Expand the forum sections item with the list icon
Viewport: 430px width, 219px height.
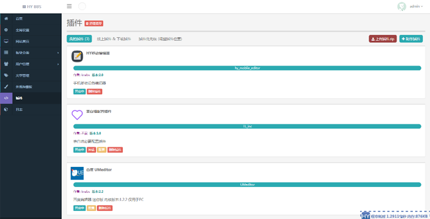(31, 53)
